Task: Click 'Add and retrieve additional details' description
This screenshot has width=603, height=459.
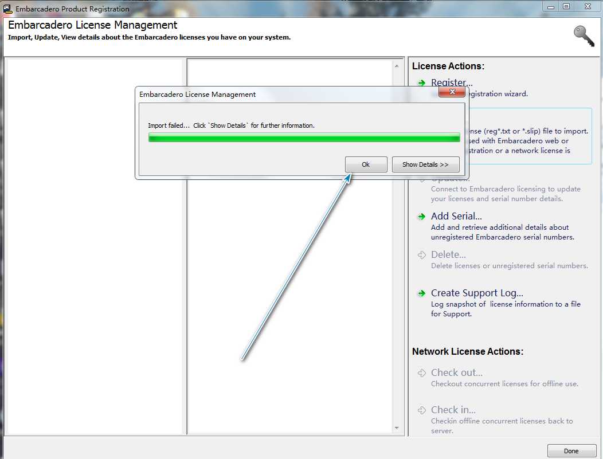Action: 502,232
